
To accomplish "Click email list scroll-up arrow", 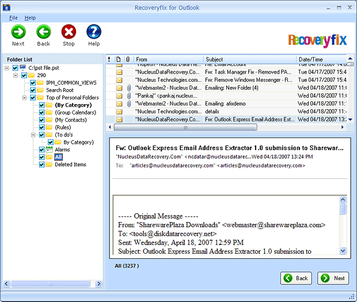I will click(351, 59).
